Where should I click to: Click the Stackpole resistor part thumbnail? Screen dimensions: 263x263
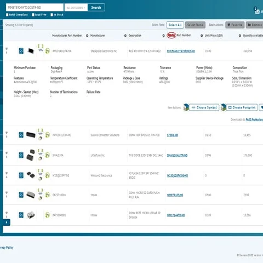pyautogui.click(x=31, y=51)
